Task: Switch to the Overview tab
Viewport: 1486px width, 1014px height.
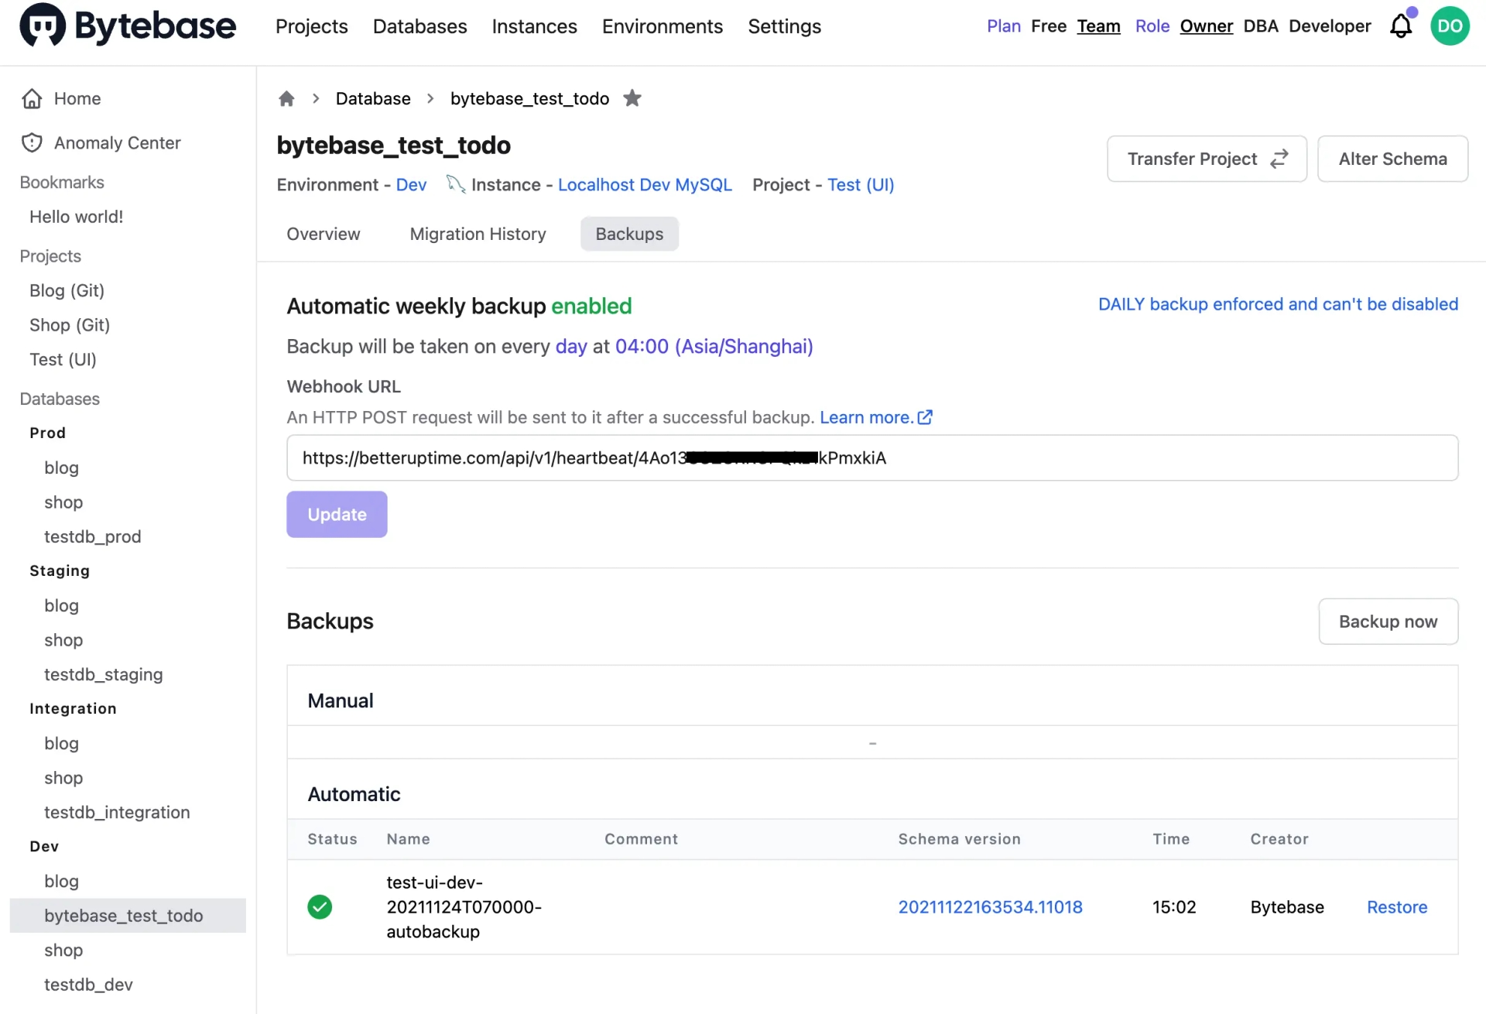Action: pyautogui.click(x=323, y=233)
